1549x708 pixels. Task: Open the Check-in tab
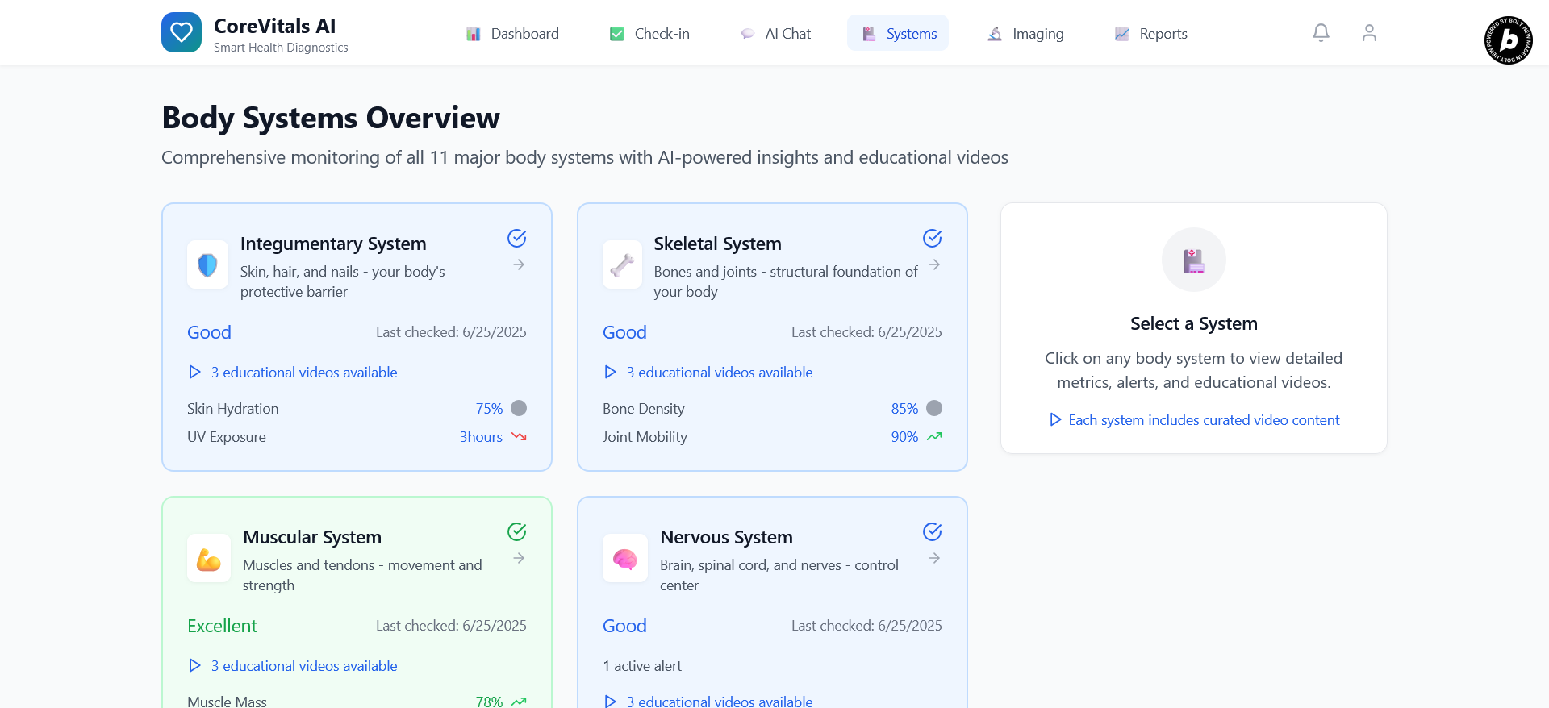click(x=649, y=33)
